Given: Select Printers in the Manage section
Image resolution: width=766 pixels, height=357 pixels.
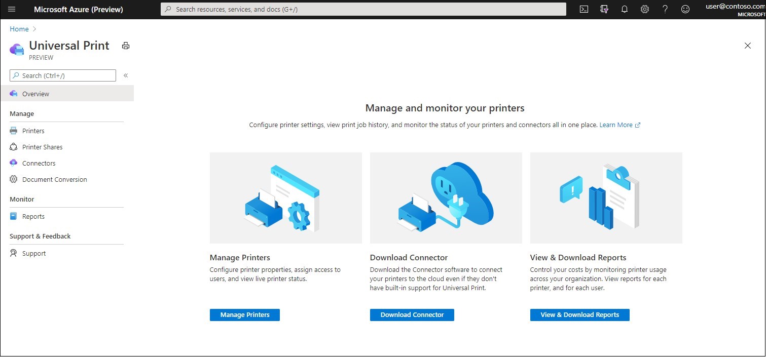Looking at the screenshot, I should pos(33,131).
